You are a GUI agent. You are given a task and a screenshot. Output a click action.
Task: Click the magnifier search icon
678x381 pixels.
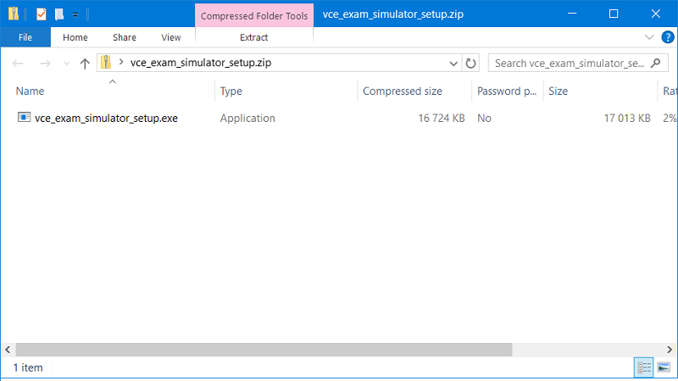tap(656, 63)
